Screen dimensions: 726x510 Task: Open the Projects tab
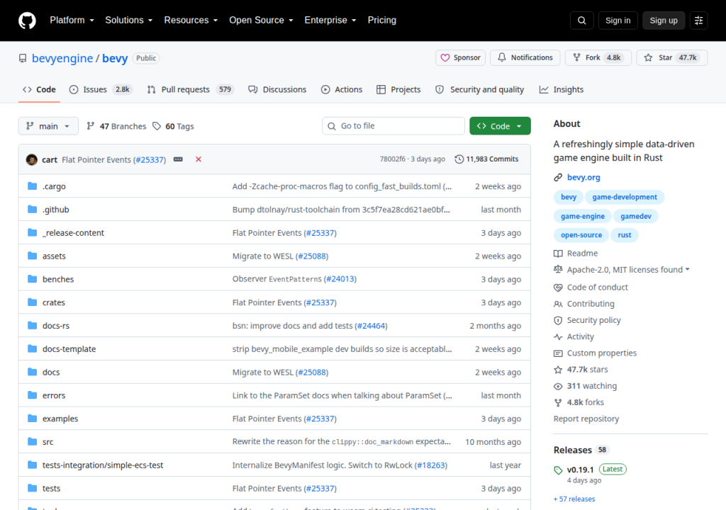[398, 89]
